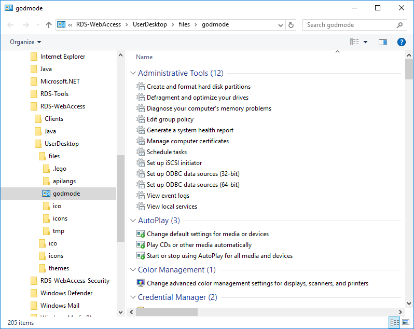Open Help with the question mark icon
The height and width of the screenshot is (329, 414).
coord(402,42)
